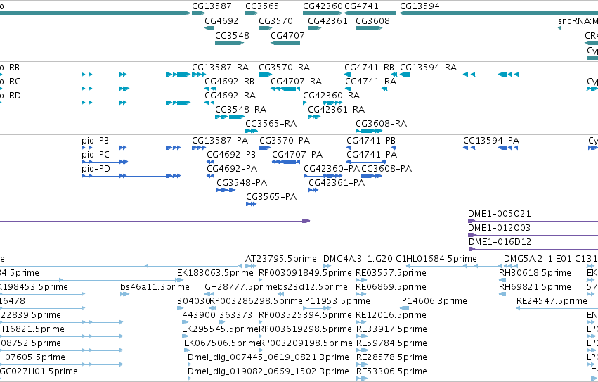Click the RE12016.5prime EST label
Viewport: 598px width, 382px height.
point(391,315)
